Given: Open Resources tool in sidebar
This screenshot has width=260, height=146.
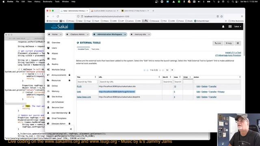Looking at the screenshot, I should [56, 80].
